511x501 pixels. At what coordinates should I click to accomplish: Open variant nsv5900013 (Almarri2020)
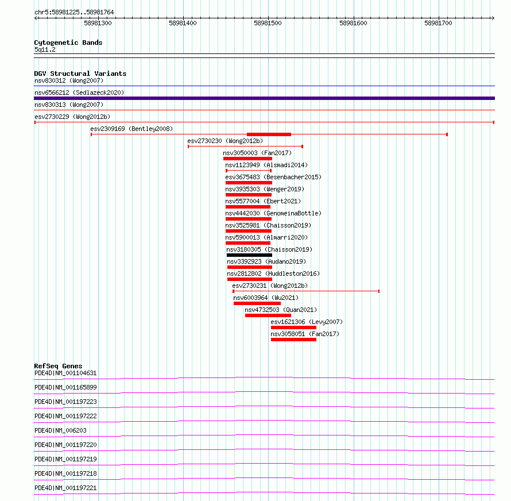point(266,237)
